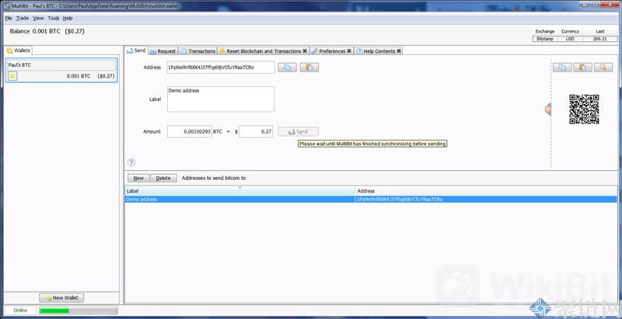The height and width of the screenshot is (319, 622).
Task: Click the address cell in the Demo address row
Action: click(x=487, y=199)
